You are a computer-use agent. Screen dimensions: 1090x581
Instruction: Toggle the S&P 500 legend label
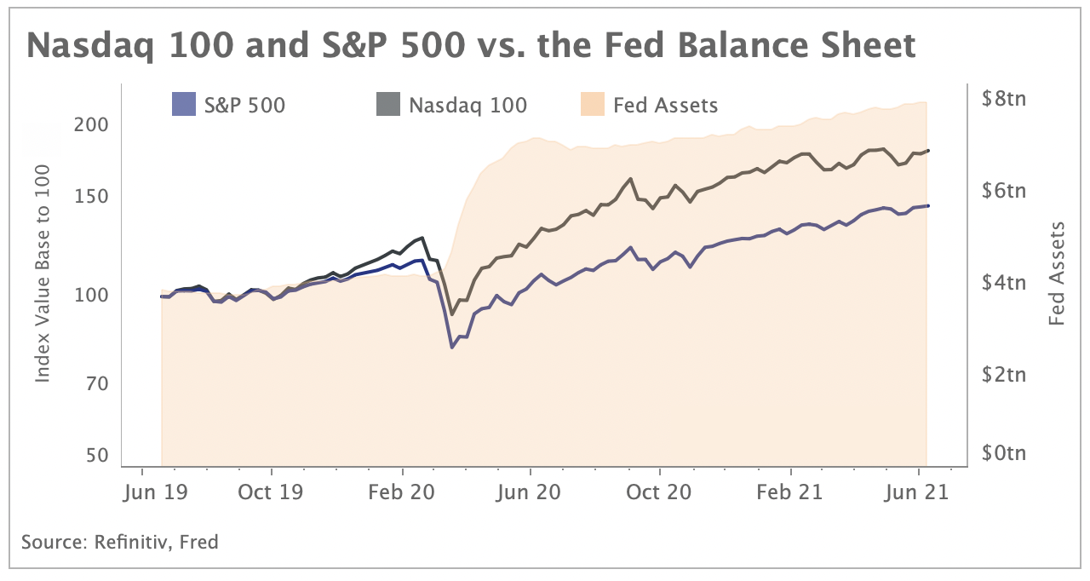click(244, 106)
